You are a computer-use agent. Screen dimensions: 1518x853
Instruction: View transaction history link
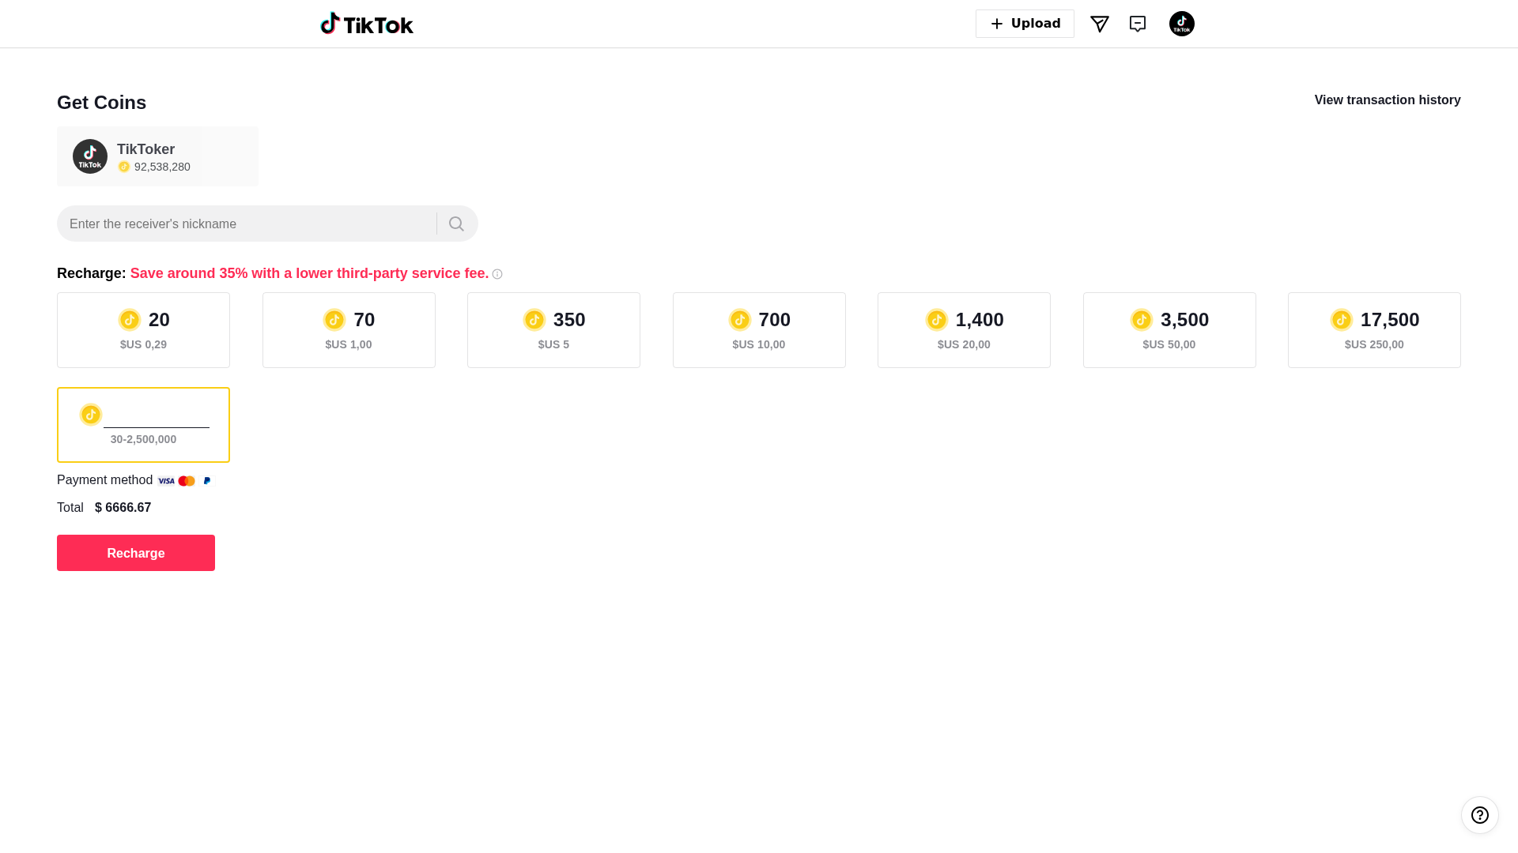click(1388, 100)
